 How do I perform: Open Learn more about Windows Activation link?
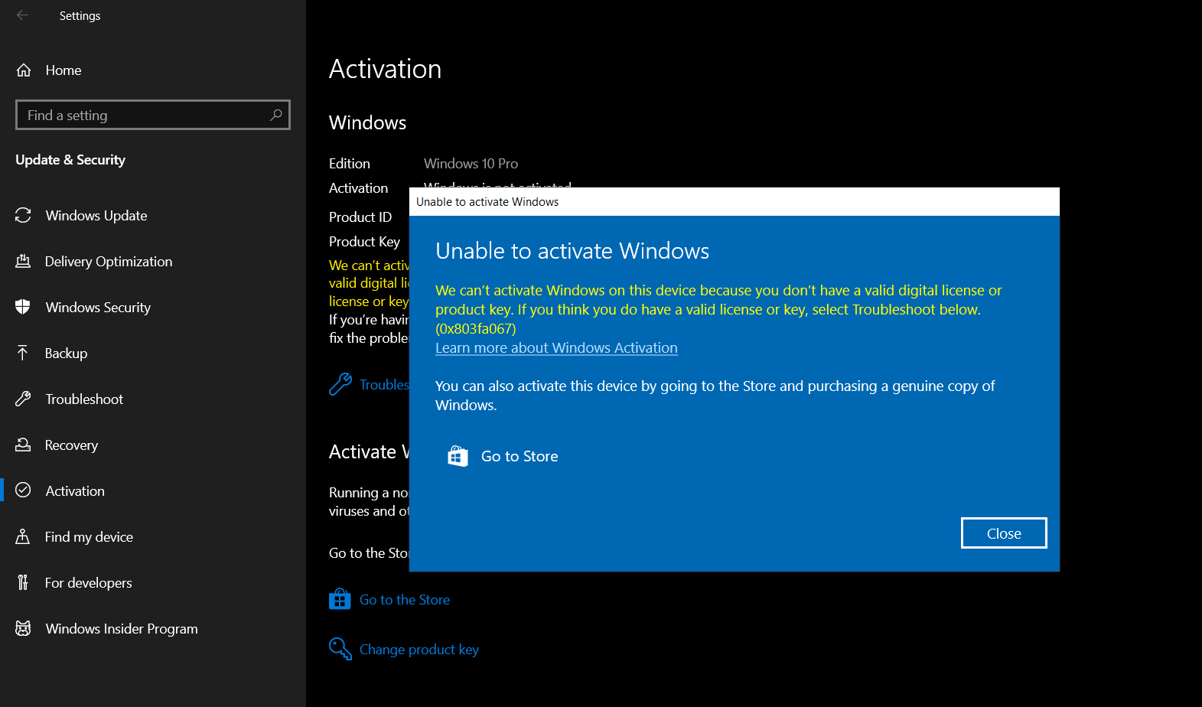point(556,348)
